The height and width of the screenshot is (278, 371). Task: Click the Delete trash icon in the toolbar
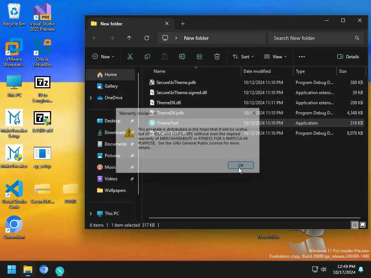[x=217, y=56]
